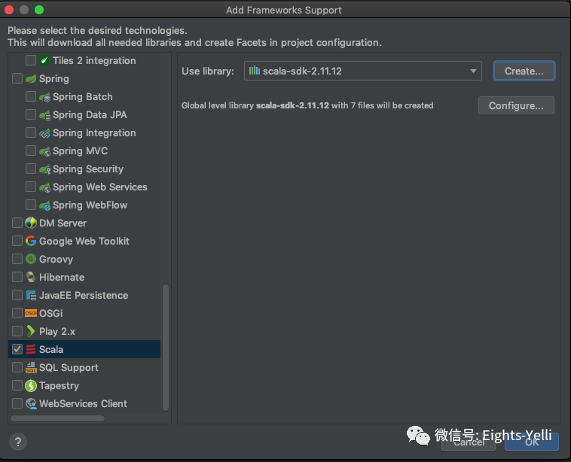Screen dimensions: 571x462
Task: Click the Play 2.x green arrow icon
Action: pos(31,331)
